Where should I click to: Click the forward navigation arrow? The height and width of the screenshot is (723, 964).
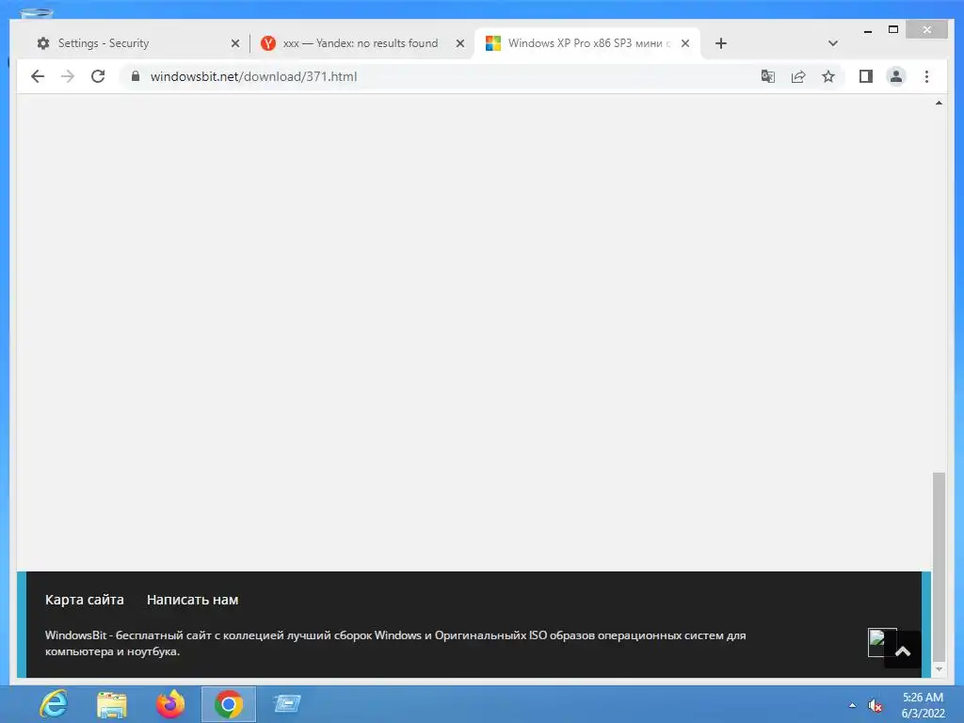[x=68, y=76]
